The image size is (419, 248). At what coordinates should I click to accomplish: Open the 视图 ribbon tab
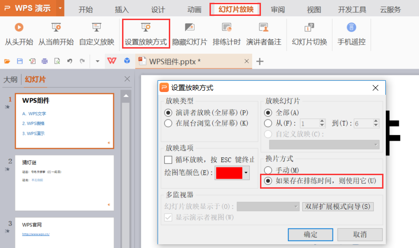pos(314,10)
